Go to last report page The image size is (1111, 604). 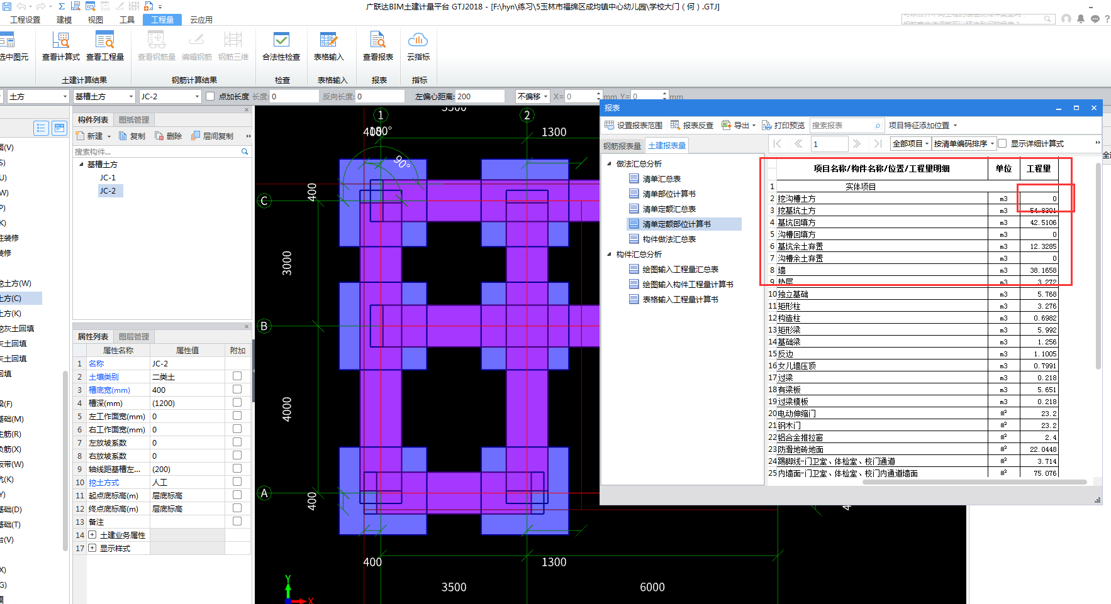[x=878, y=144]
